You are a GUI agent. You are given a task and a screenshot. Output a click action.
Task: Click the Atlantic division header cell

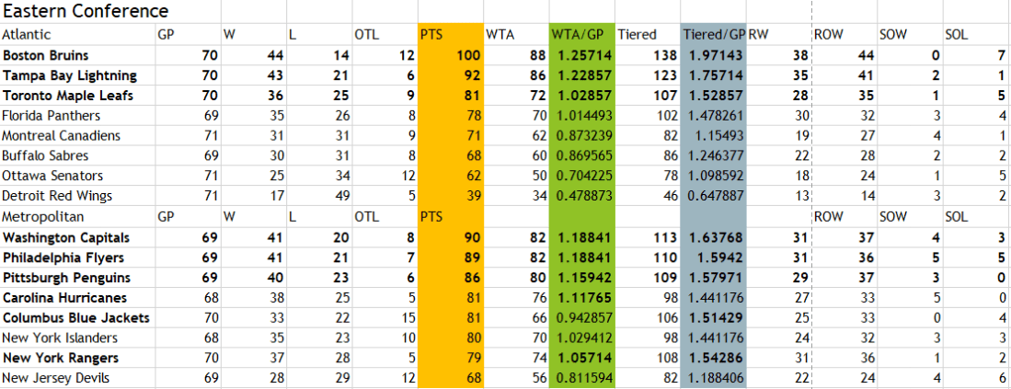[x=28, y=35]
